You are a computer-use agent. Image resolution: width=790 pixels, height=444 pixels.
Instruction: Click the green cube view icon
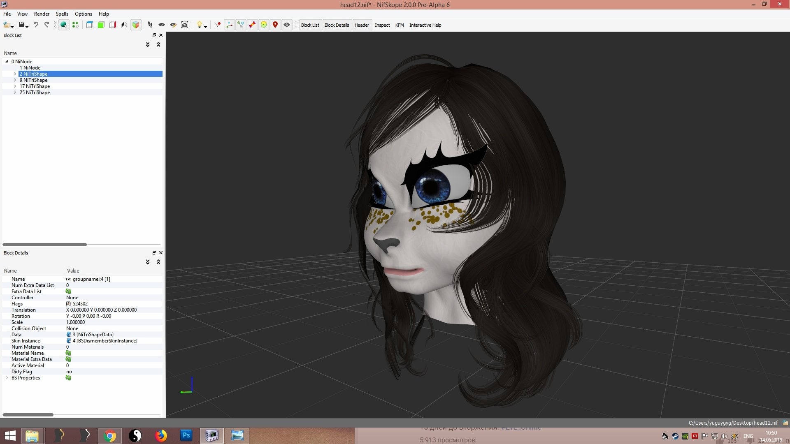101,25
